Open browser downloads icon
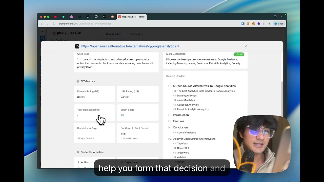The height and width of the screenshot is (182, 324). [x=275, y=17]
